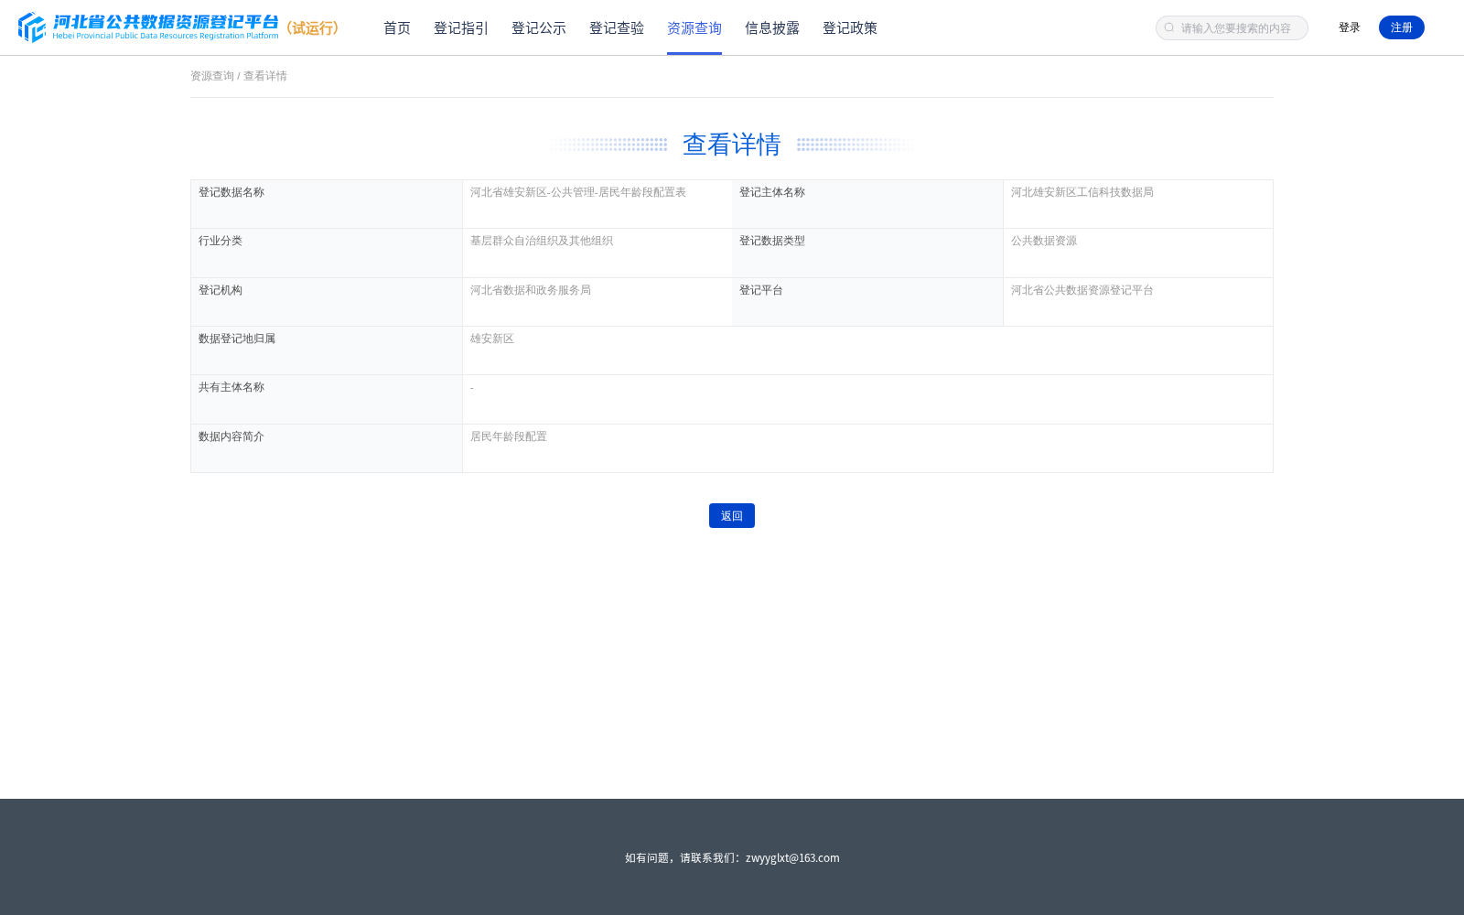Click 查看详情 in the breadcrumb

point(265,76)
